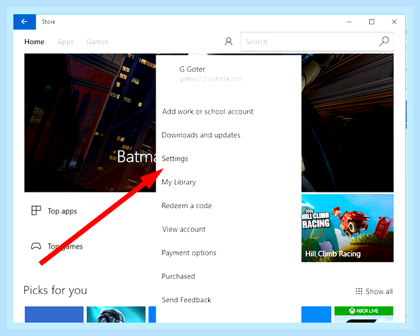420x336 pixels.
Task: Open the Batman featured banner
Action: [x=90, y=123]
